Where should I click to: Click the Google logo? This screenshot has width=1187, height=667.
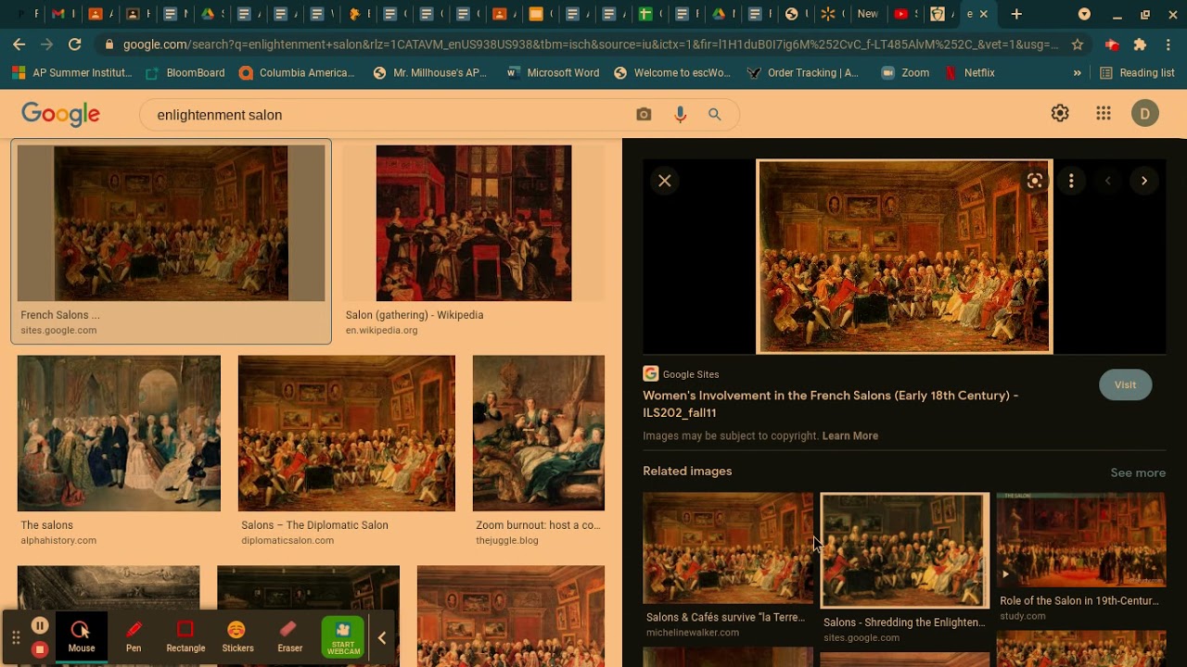coord(60,114)
